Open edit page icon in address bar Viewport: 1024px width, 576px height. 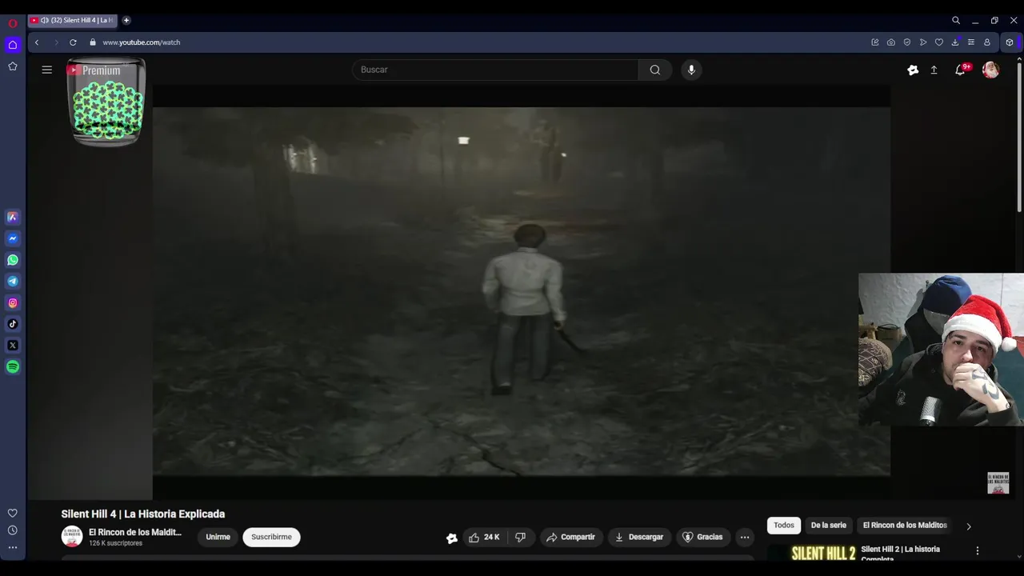pos(875,42)
